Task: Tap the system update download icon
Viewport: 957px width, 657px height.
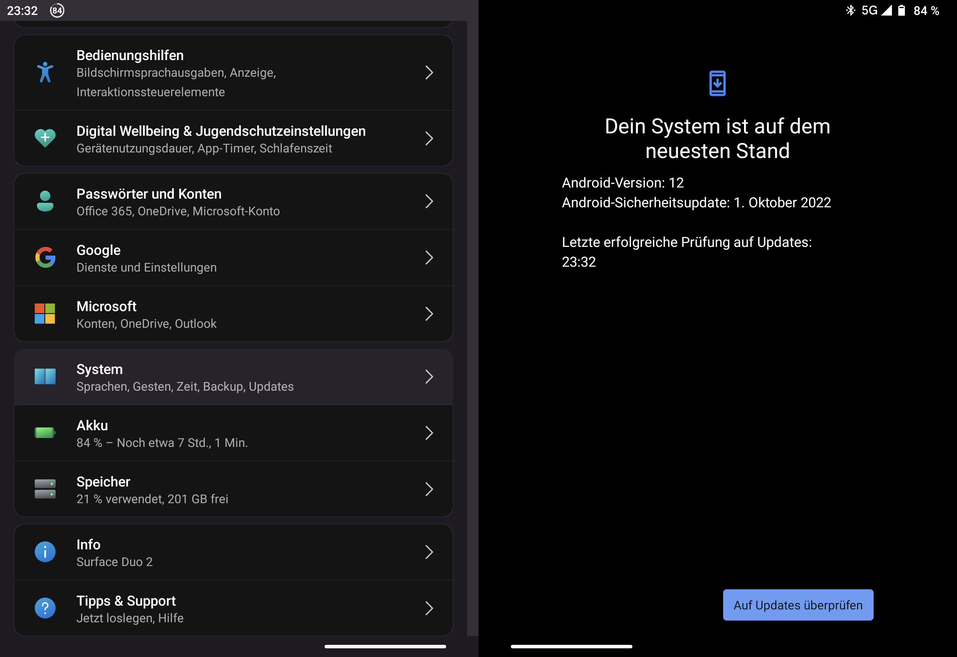Action: [x=717, y=84]
